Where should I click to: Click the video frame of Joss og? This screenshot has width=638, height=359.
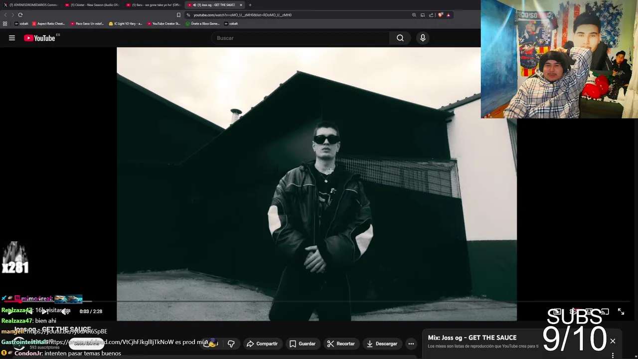click(x=317, y=184)
